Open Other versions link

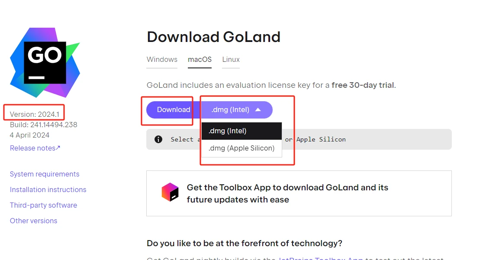tap(34, 221)
